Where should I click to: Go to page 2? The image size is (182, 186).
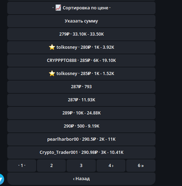point(51,166)
